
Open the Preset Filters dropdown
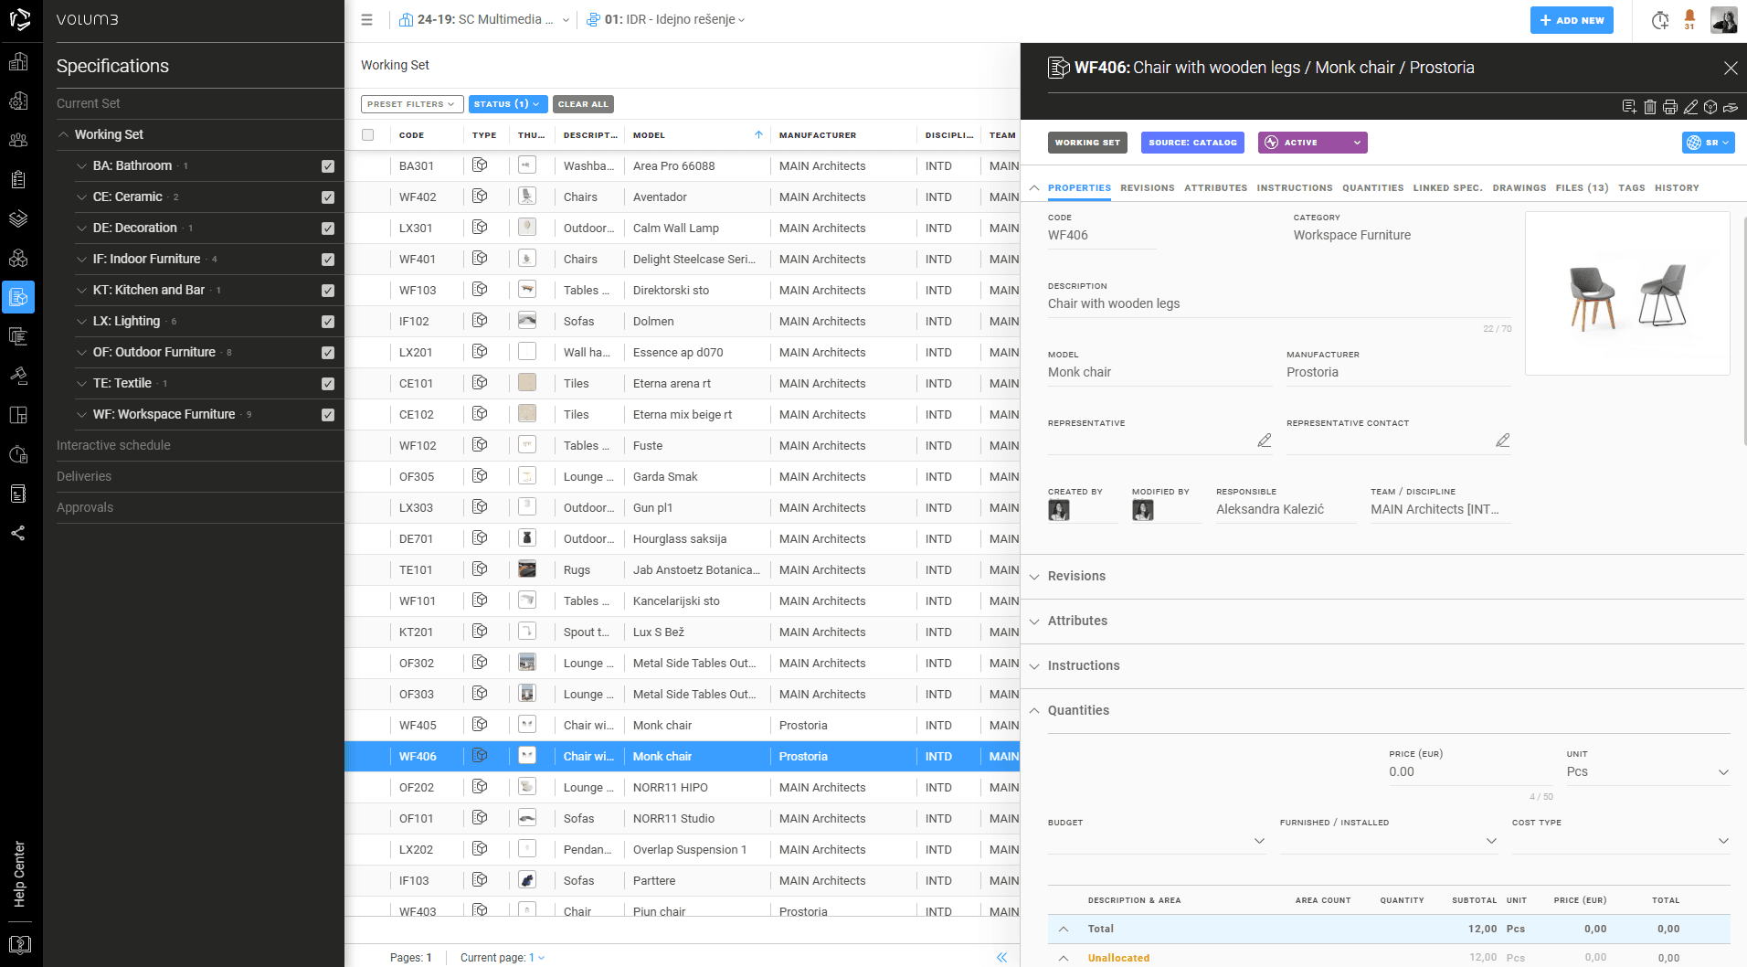point(411,104)
